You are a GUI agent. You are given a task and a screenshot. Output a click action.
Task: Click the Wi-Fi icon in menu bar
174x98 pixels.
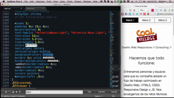pos(140,1)
